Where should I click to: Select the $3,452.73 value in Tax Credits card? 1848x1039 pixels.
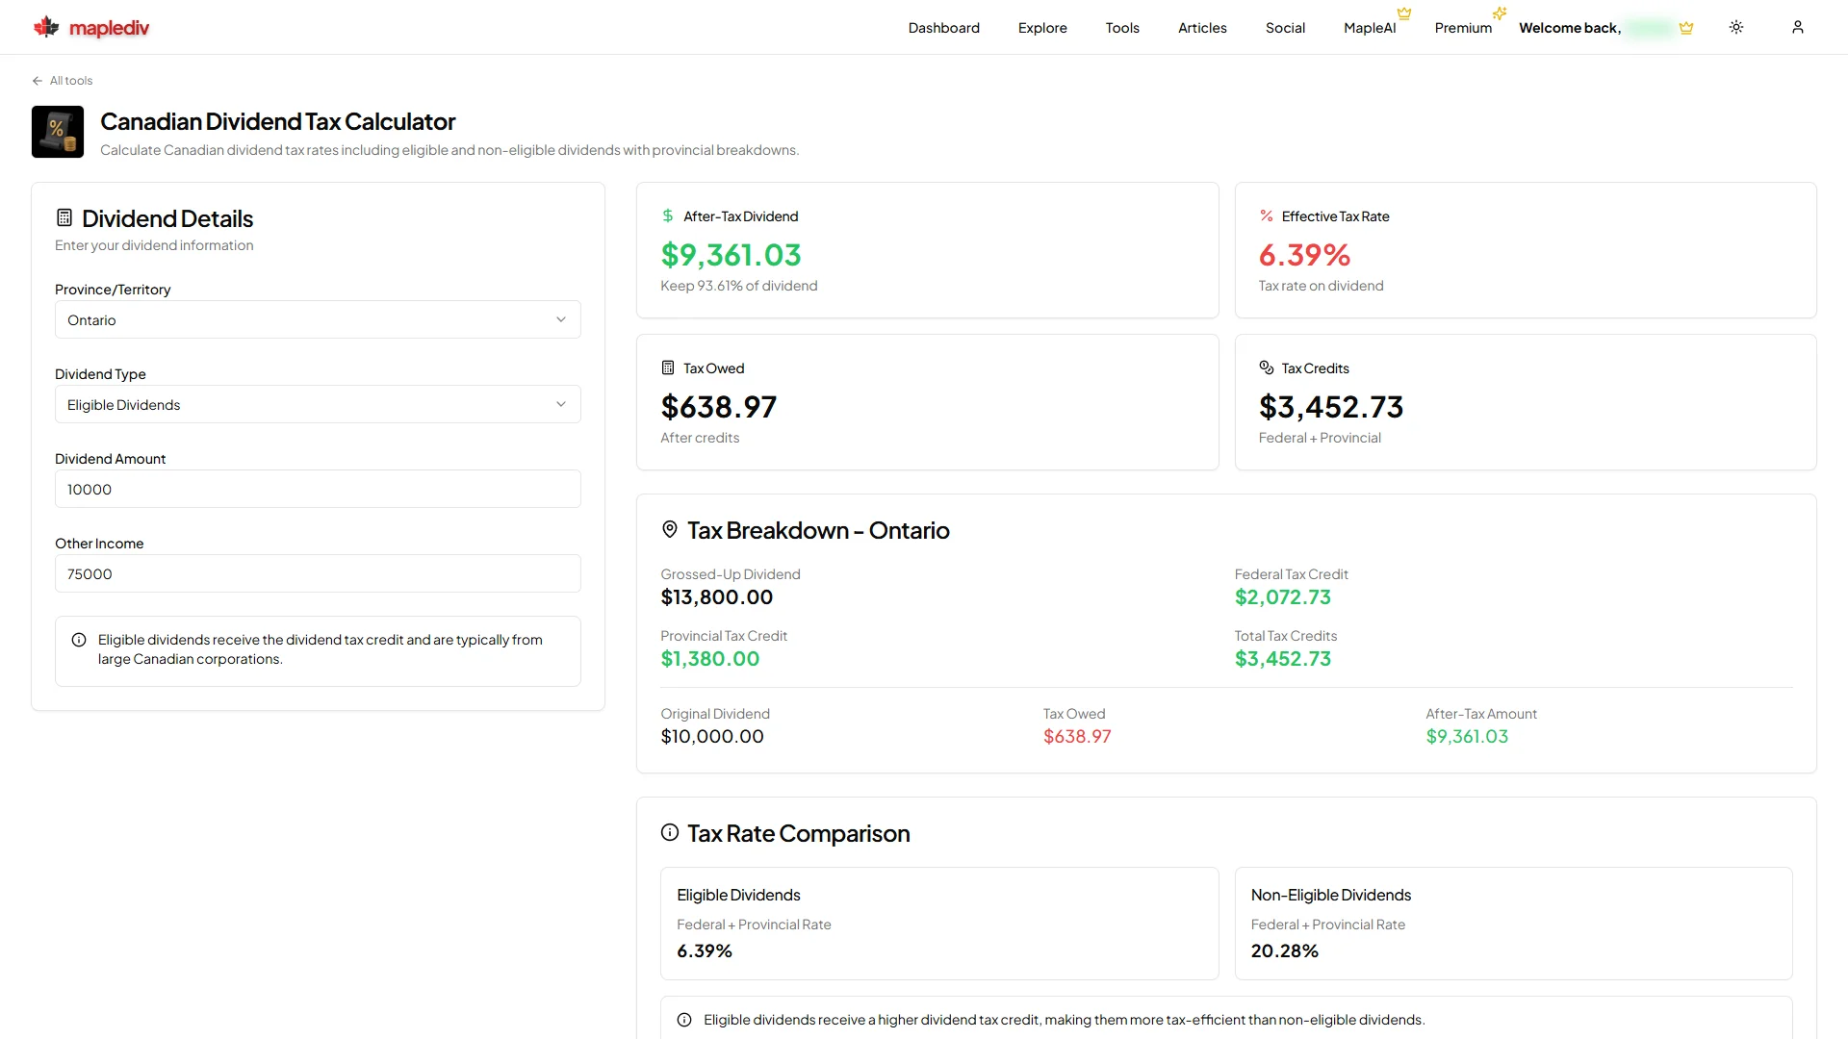(1331, 407)
